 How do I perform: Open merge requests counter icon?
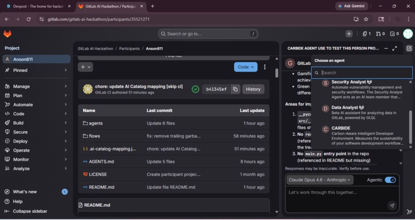(x=381, y=34)
